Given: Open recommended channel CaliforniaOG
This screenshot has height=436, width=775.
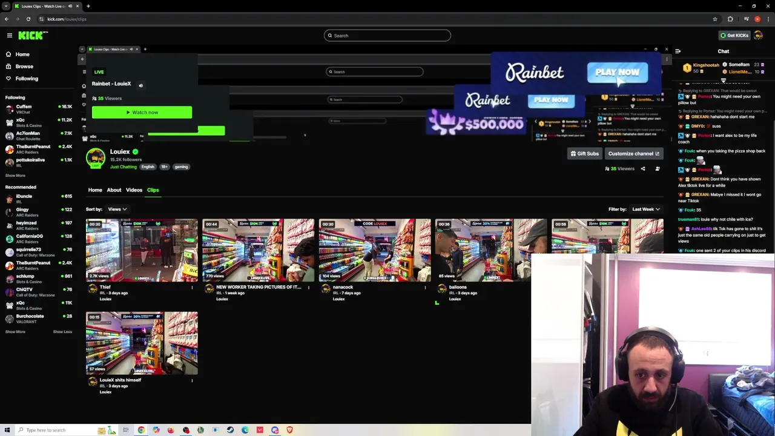Looking at the screenshot, I should [x=39, y=239].
